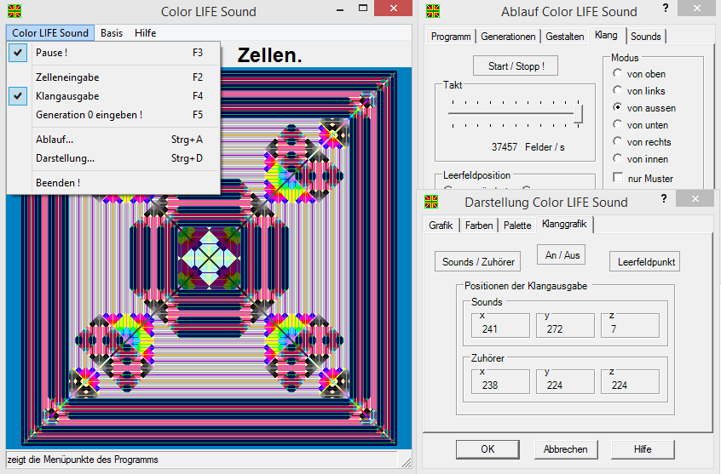Image resolution: width=721 pixels, height=474 pixels.
Task: Click the Takt slider track
Action: pos(510,113)
